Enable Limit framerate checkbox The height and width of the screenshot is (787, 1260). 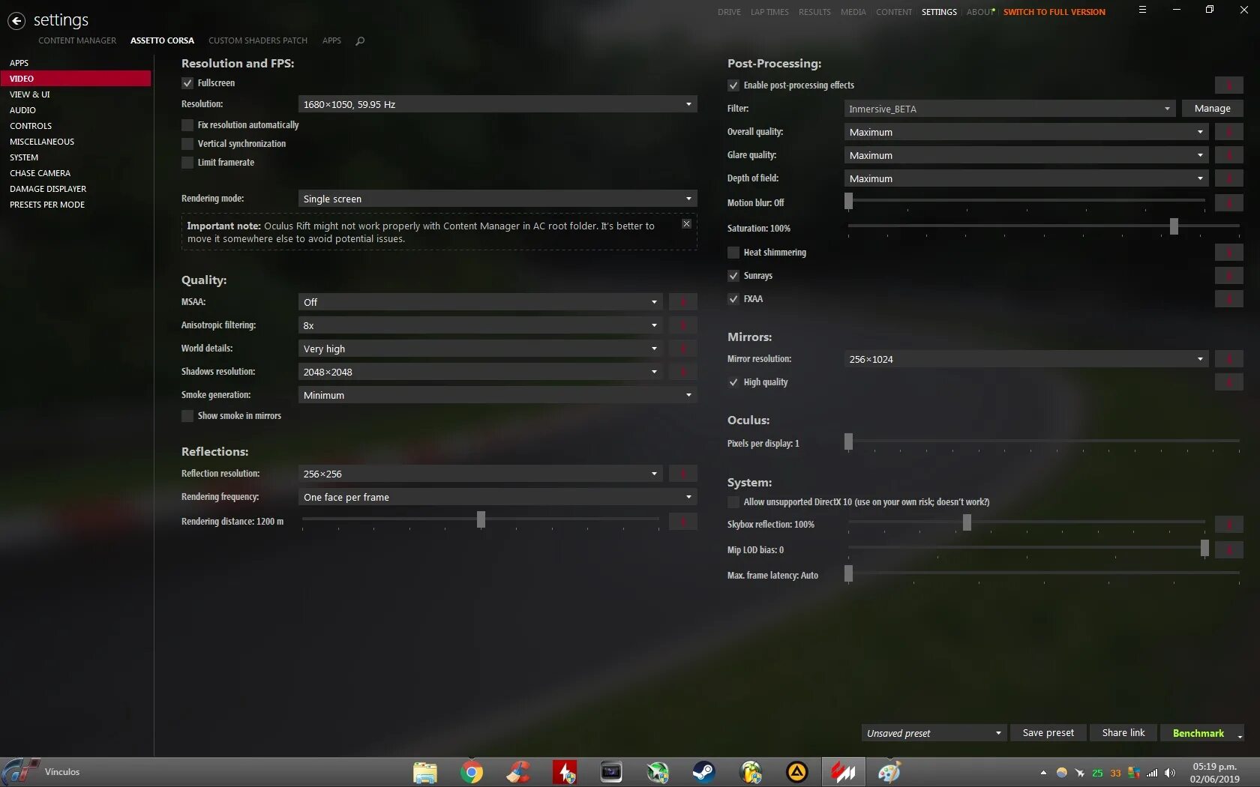187,163
